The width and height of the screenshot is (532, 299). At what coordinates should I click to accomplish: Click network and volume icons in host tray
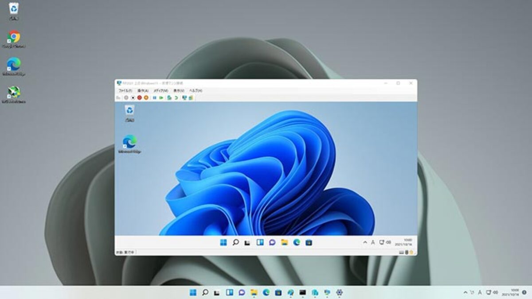[x=492, y=292]
